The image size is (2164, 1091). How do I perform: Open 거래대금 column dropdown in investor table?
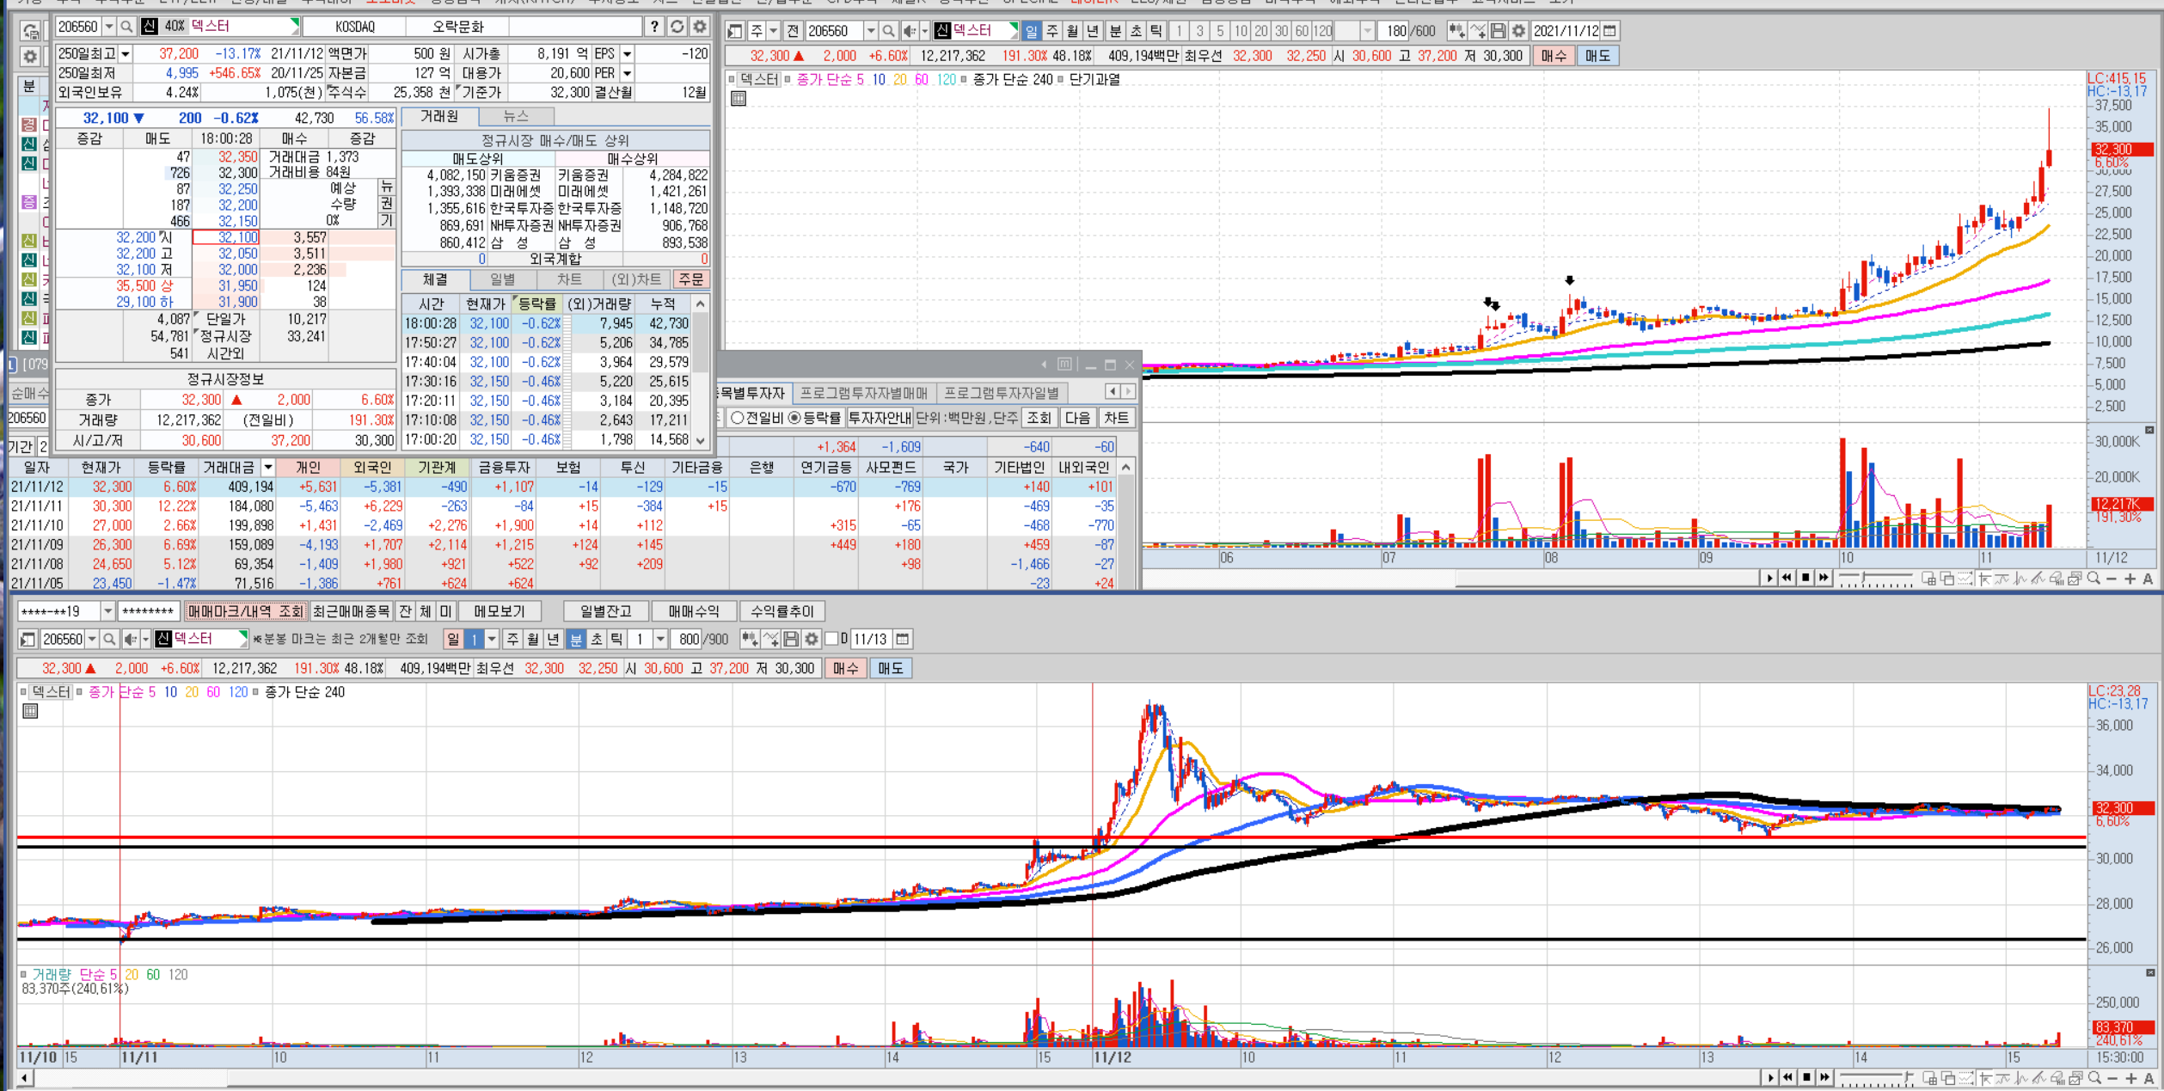pyautogui.click(x=268, y=467)
